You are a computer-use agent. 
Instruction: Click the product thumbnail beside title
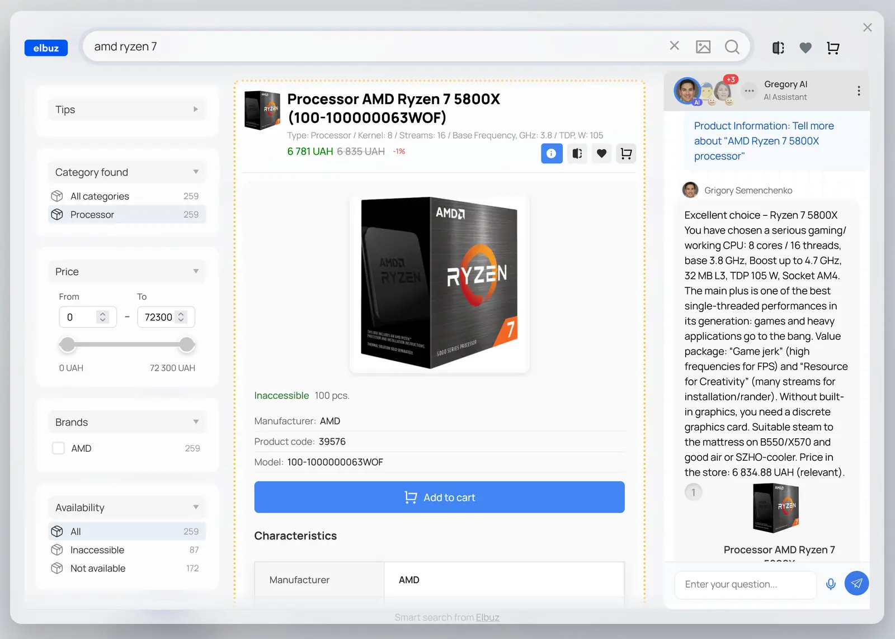click(x=262, y=110)
